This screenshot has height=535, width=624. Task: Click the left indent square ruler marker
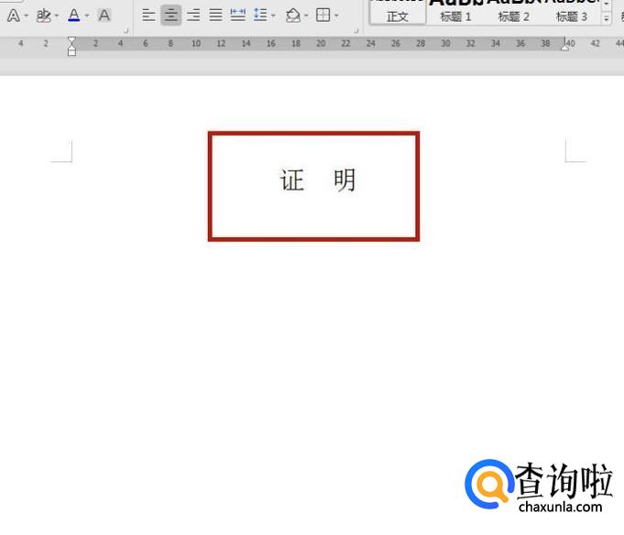pyautogui.click(x=71, y=52)
